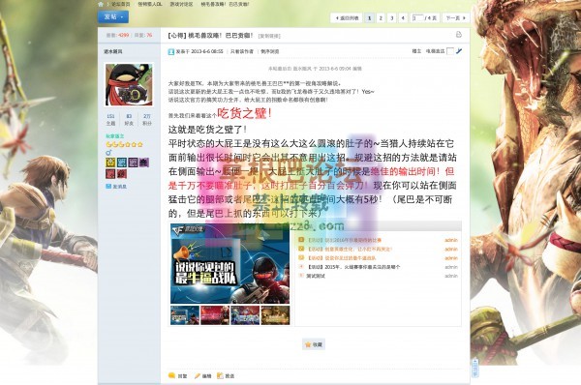Open the first orange 【活动】 list entry
The image size is (581, 385).
[x=344, y=240]
